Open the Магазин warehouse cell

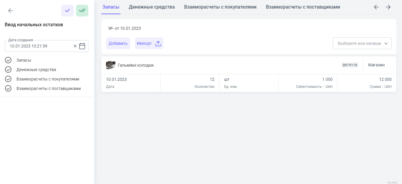point(376,65)
